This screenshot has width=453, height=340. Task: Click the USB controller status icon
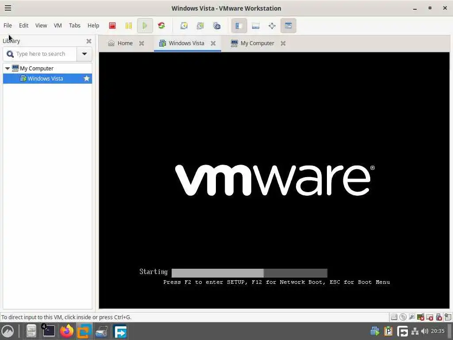(439, 317)
